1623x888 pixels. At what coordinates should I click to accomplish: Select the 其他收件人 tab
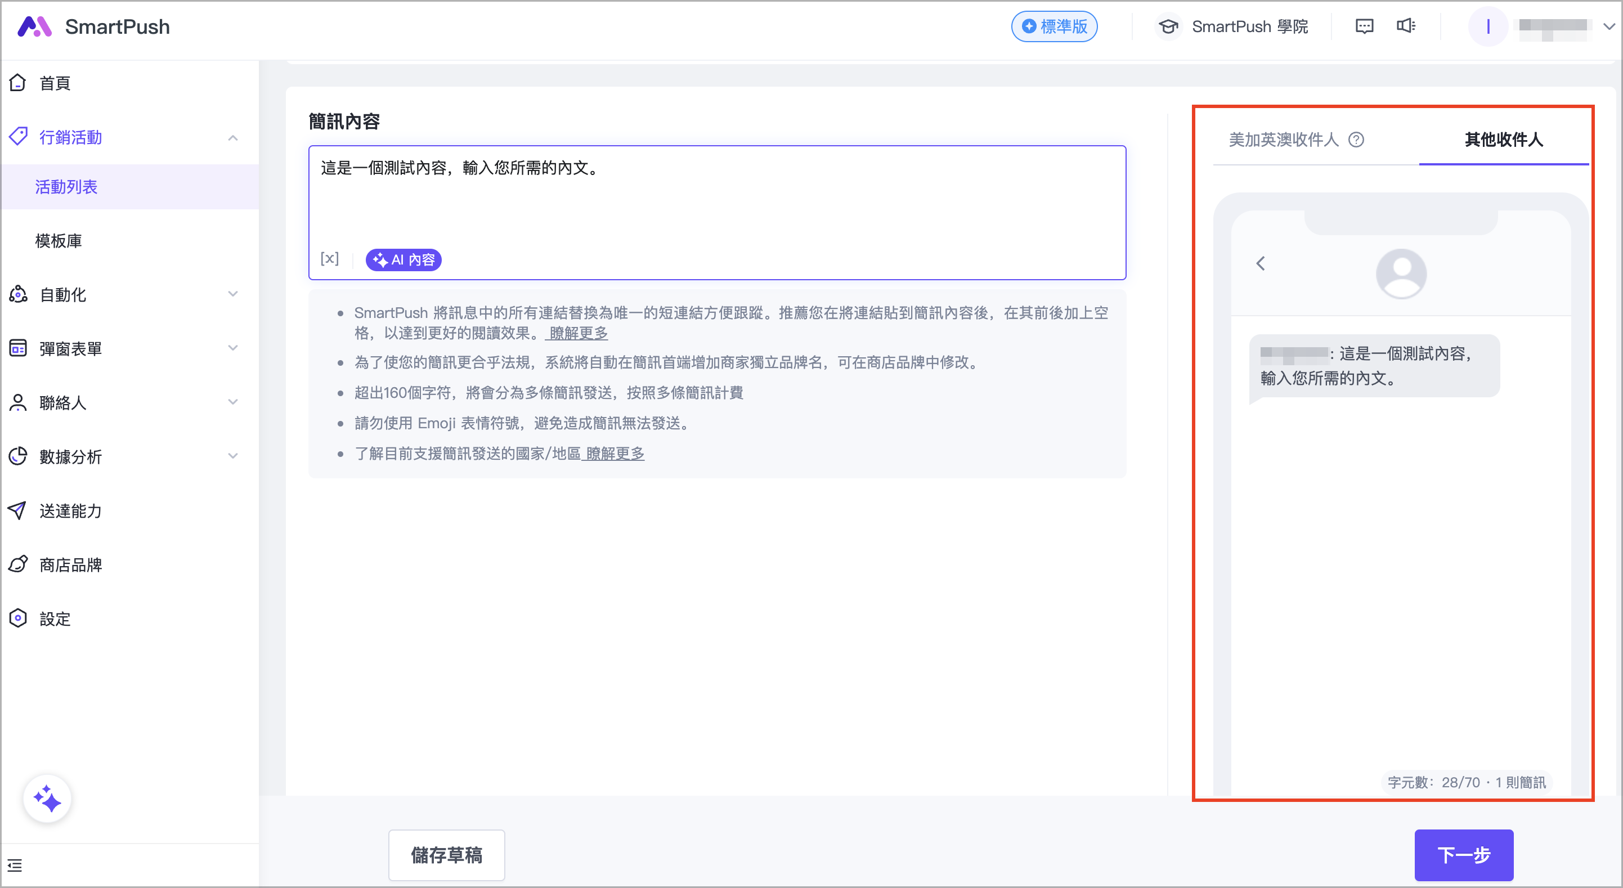click(1503, 140)
